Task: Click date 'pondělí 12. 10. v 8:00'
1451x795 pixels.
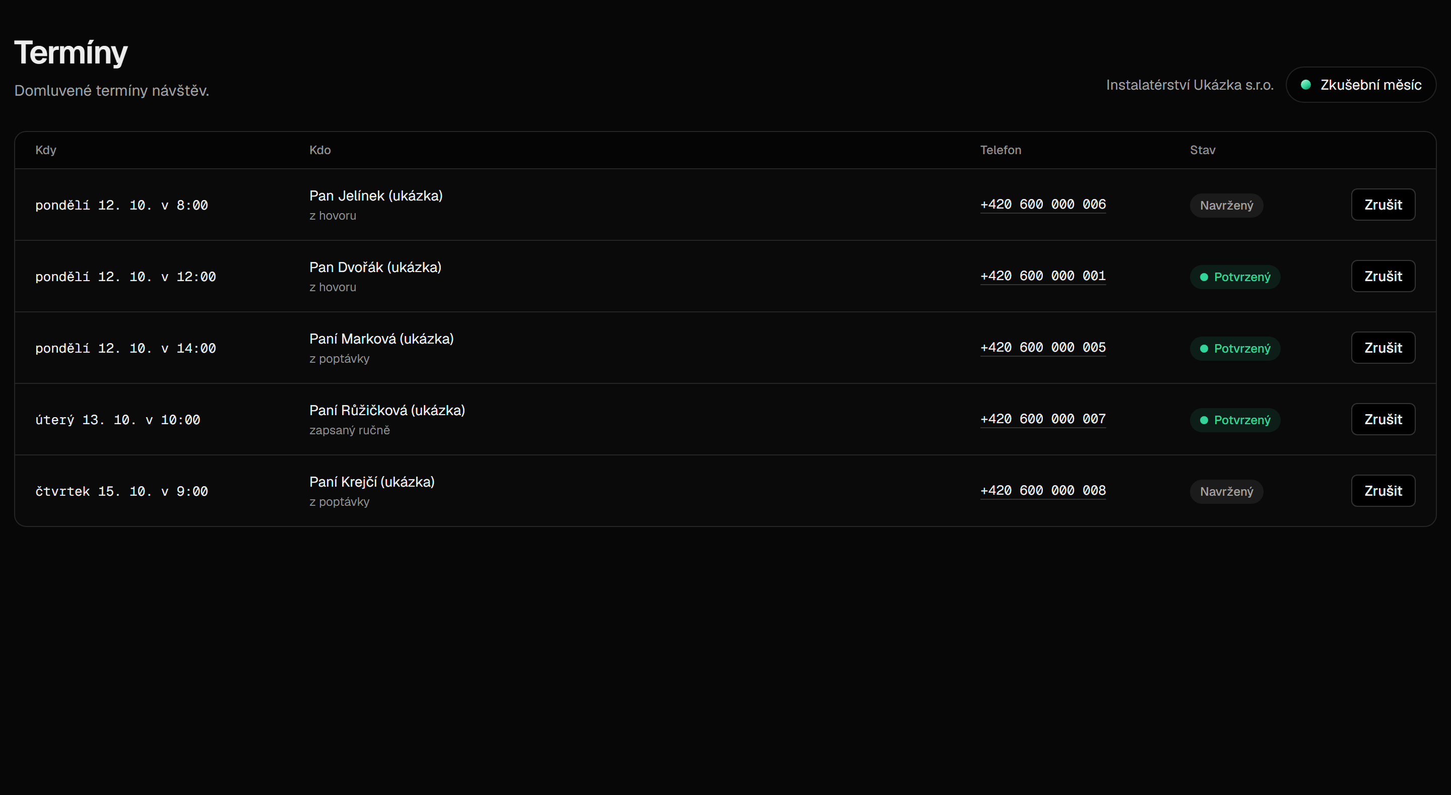Action: [x=121, y=205]
